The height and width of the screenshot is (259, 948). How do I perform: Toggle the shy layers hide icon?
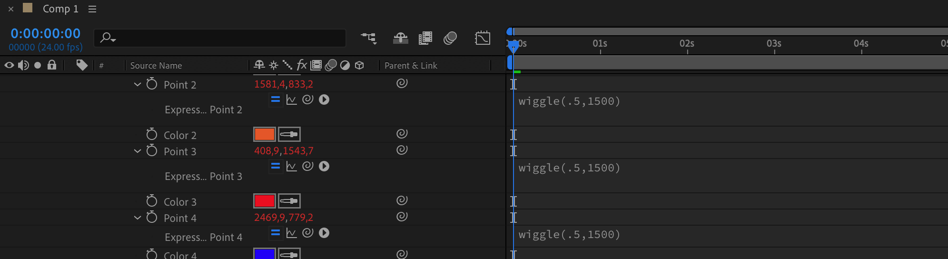tap(400, 38)
